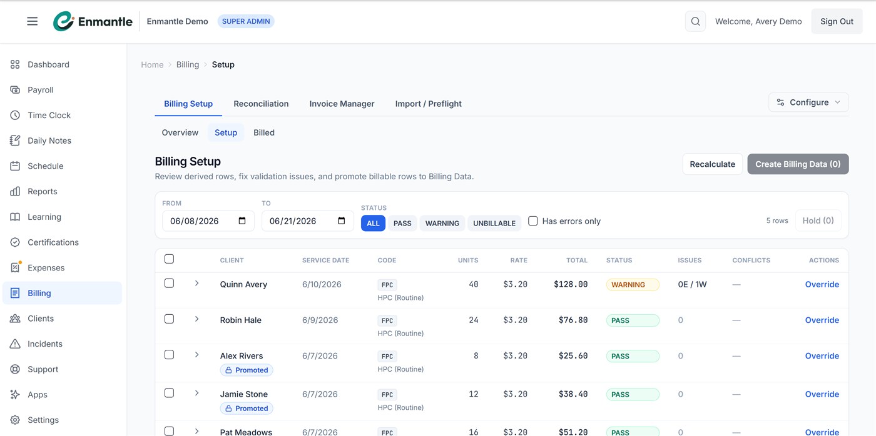
Task: Open the Configure dropdown
Action: [x=808, y=102]
